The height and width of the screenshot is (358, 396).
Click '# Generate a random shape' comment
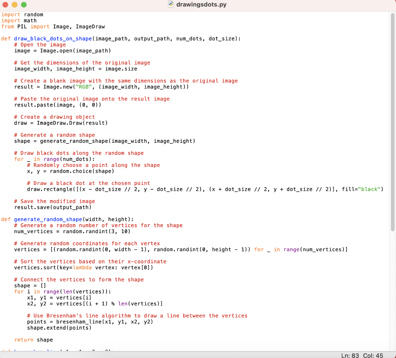click(54, 135)
